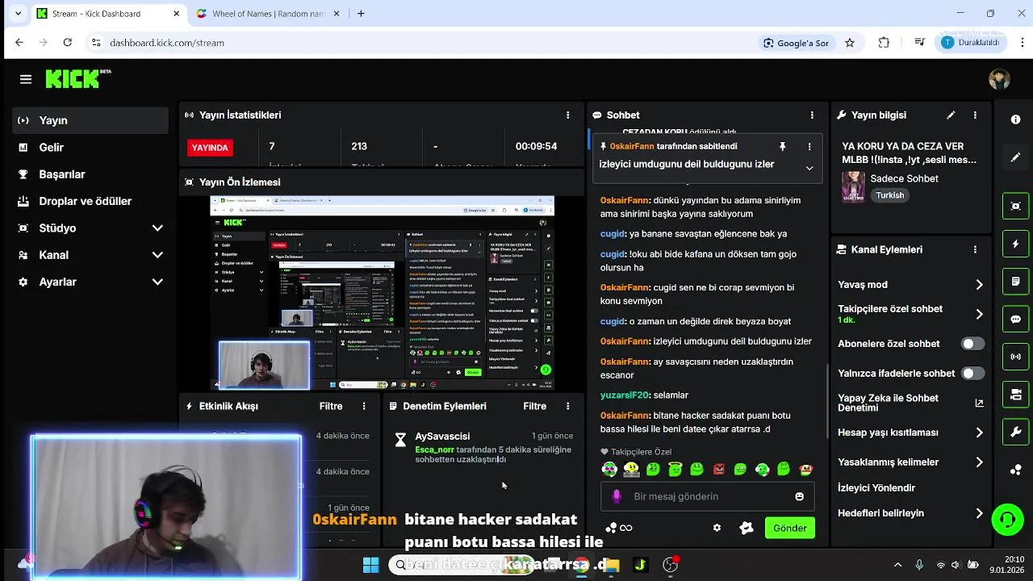Screen dimensions: 1033x581
Task: Toggle Abonelere özel sohbet switch
Action: click(972, 344)
